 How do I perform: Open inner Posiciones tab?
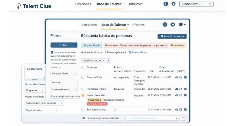coord(90,25)
